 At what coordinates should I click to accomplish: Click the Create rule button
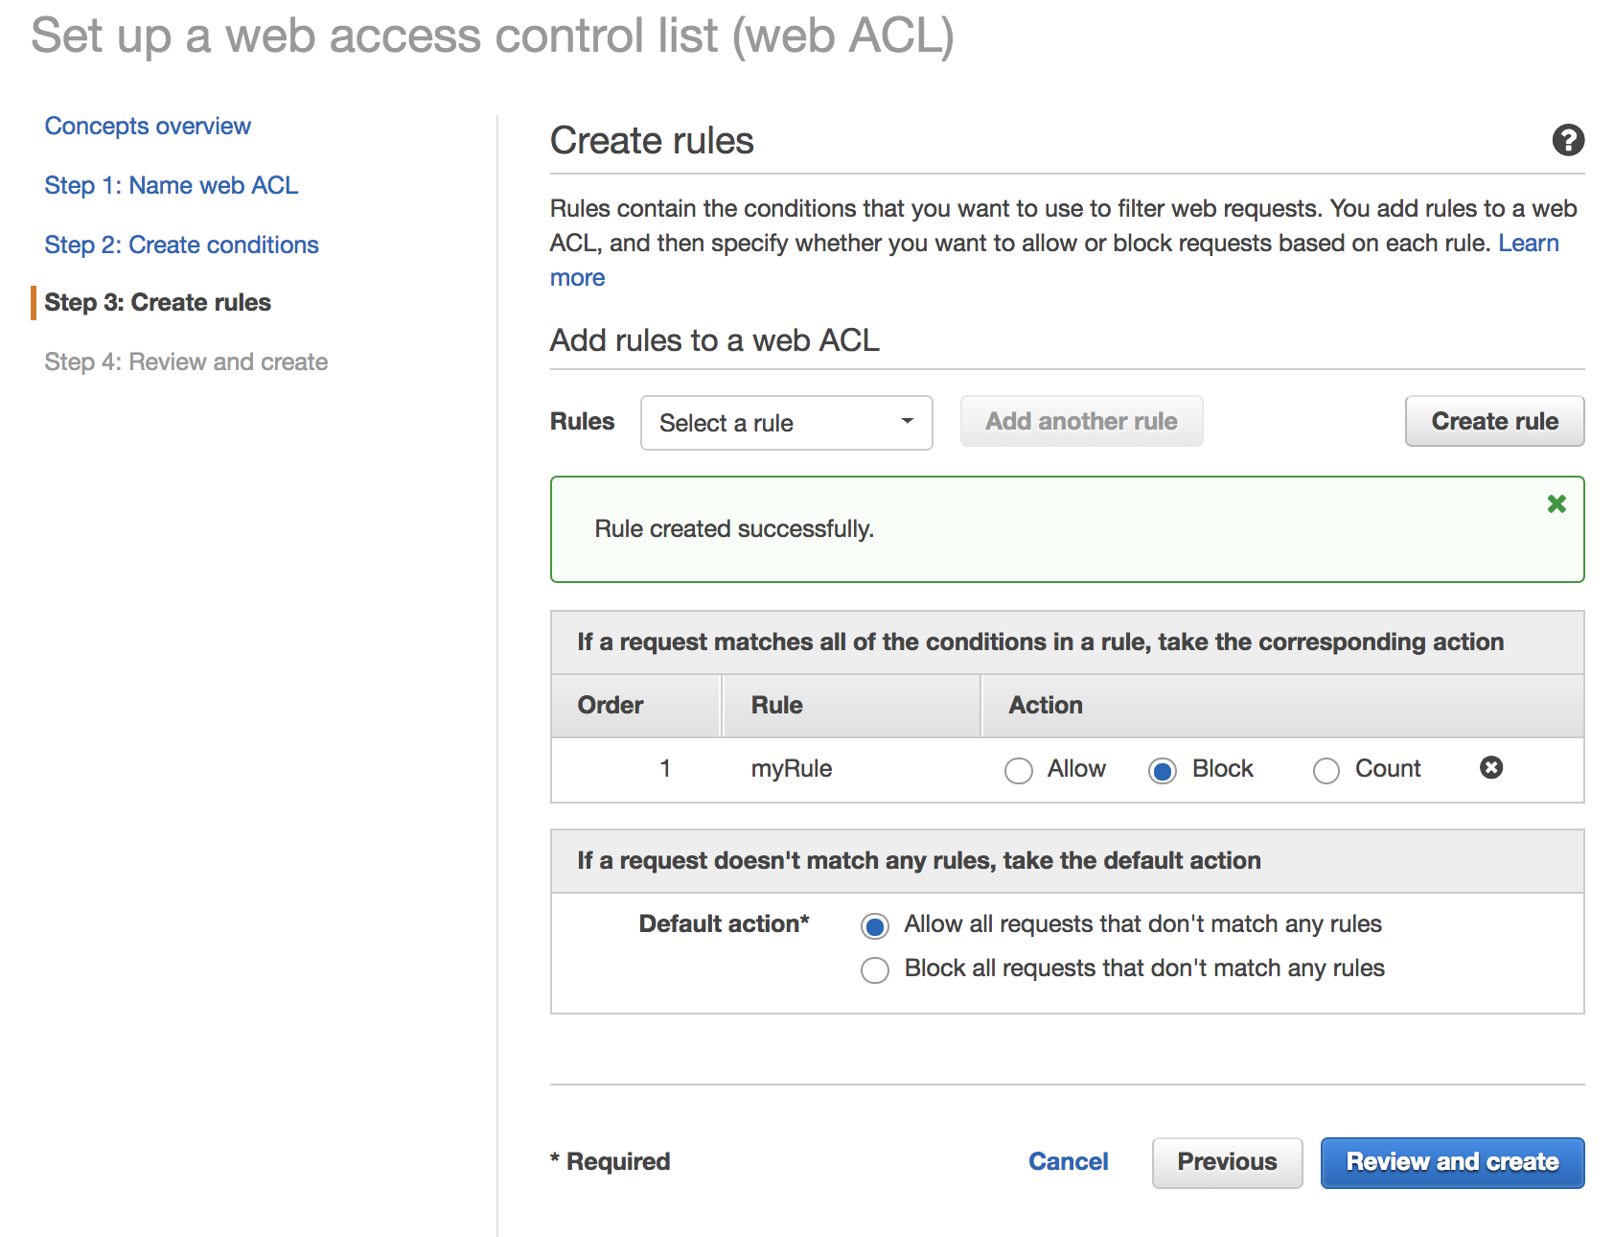click(x=1494, y=421)
